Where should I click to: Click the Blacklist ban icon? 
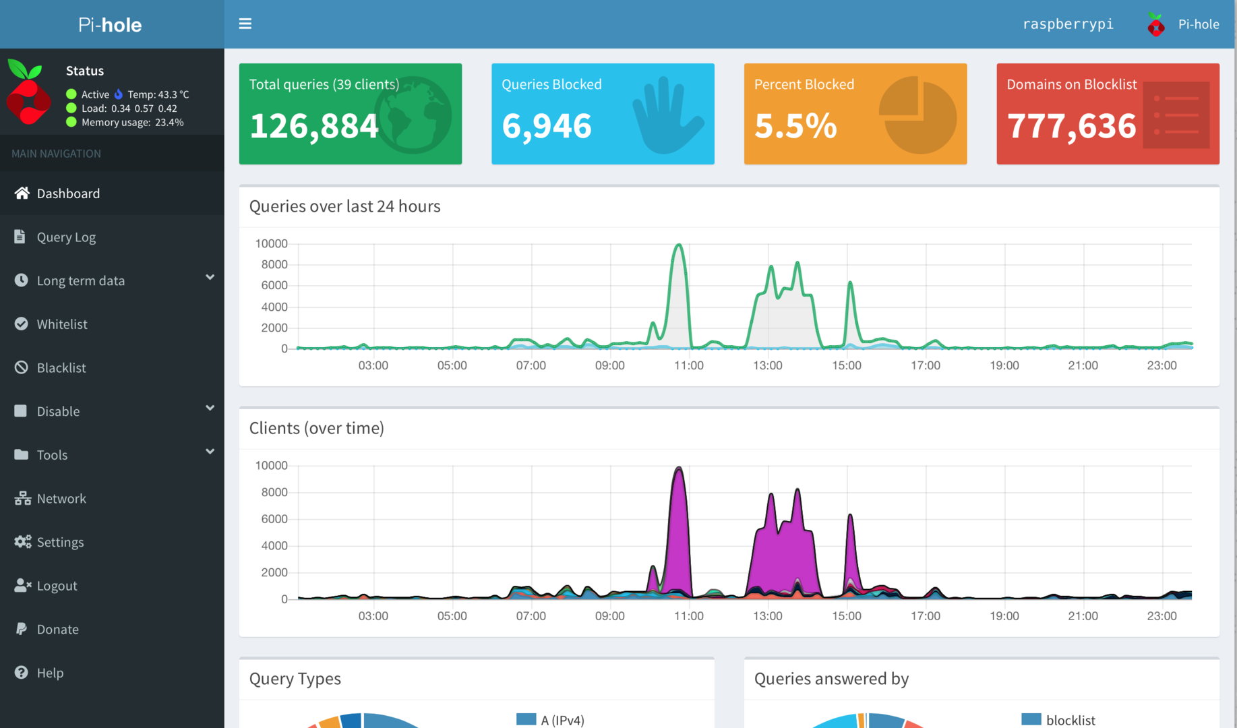[x=22, y=367]
